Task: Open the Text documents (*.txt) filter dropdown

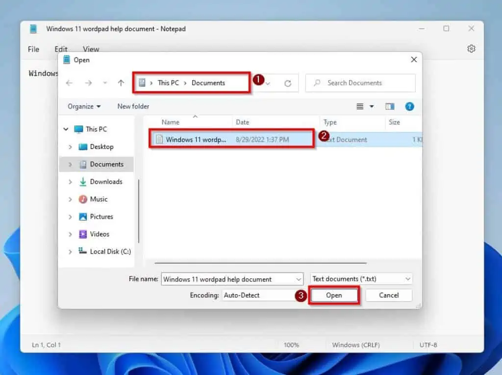Action: coord(361,279)
